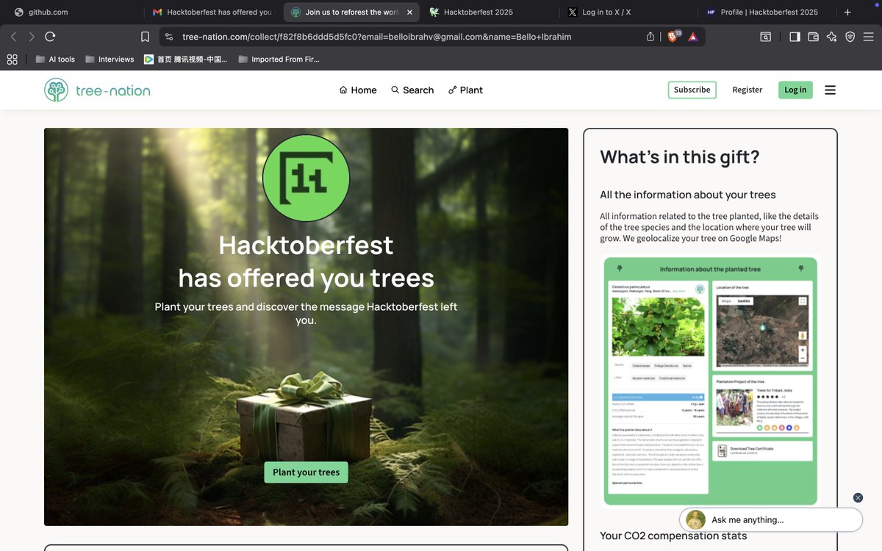Click the green Hacktoberfest logo circle
This screenshot has height=551, width=882.
306,178
